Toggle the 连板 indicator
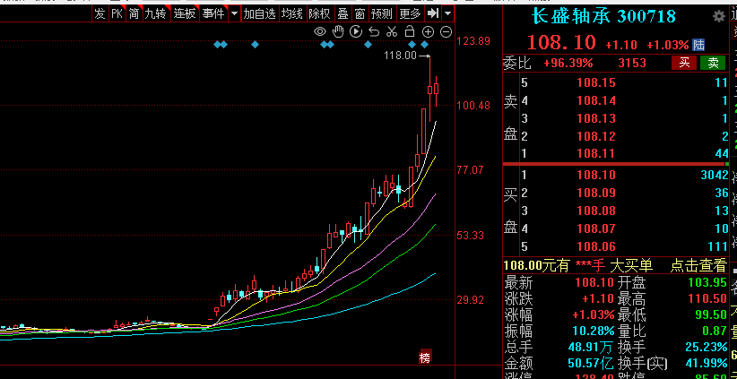Viewport: 737px width, 379px height. click(x=185, y=13)
